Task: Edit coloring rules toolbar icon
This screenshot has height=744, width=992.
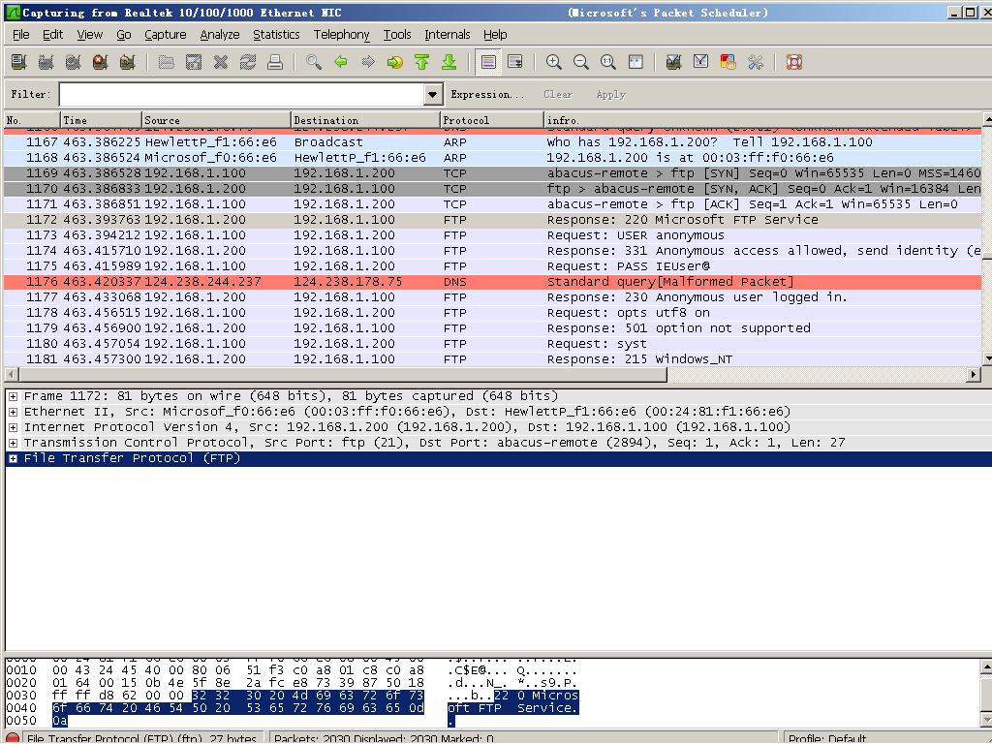Action: pos(728,61)
